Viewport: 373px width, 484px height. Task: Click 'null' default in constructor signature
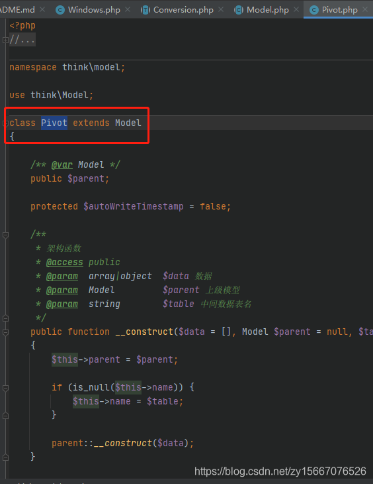(337, 332)
